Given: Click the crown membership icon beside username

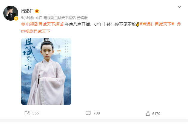Looking at the screenshot, I should coord(37,11).
